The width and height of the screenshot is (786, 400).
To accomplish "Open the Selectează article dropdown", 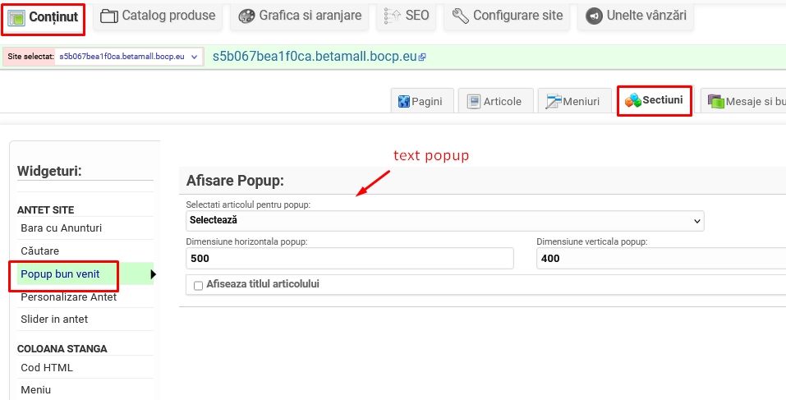I will tap(444, 220).
